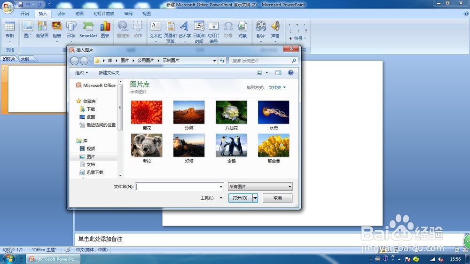Insert Slide Number from ribbon
The width and height of the screenshot is (470, 264).
(x=213, y=31)
